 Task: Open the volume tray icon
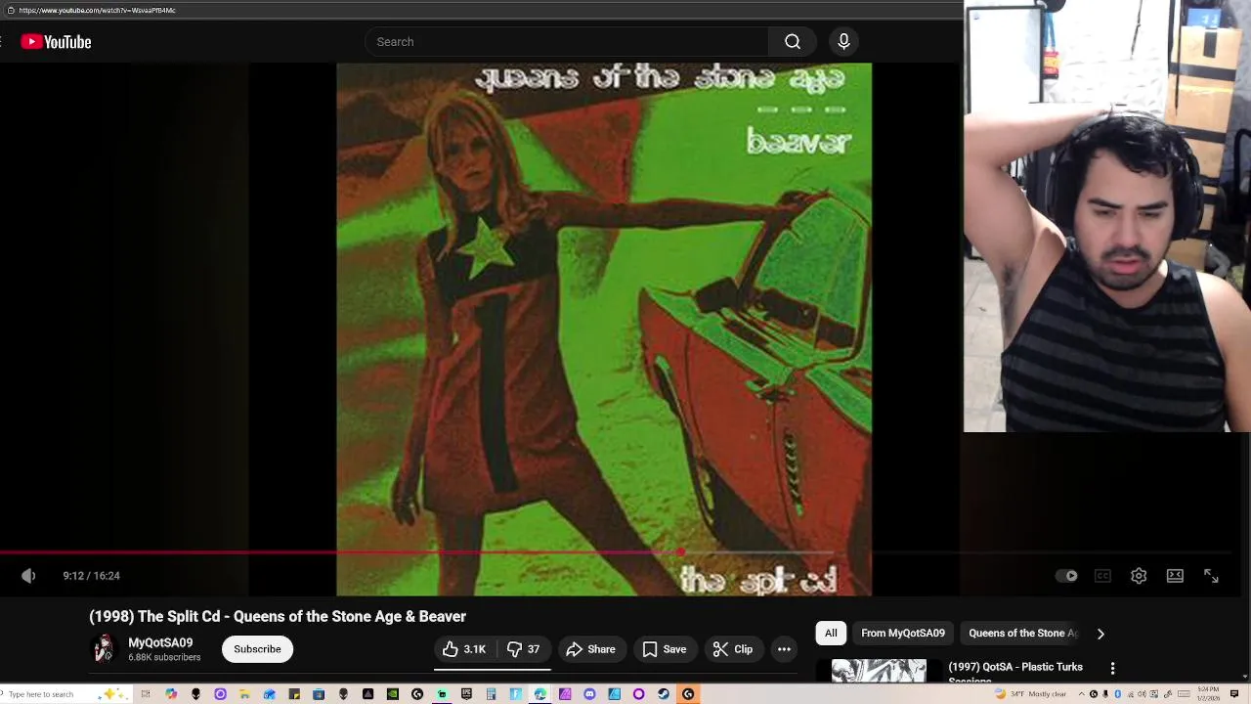tap(1142, 694)
